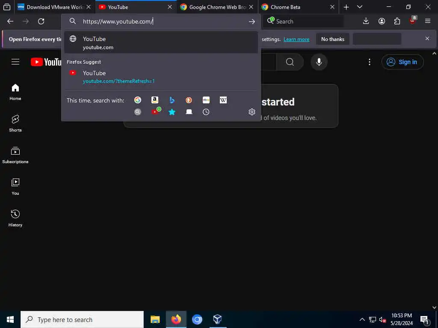Add the YouTube search engine

click(156, 111)
